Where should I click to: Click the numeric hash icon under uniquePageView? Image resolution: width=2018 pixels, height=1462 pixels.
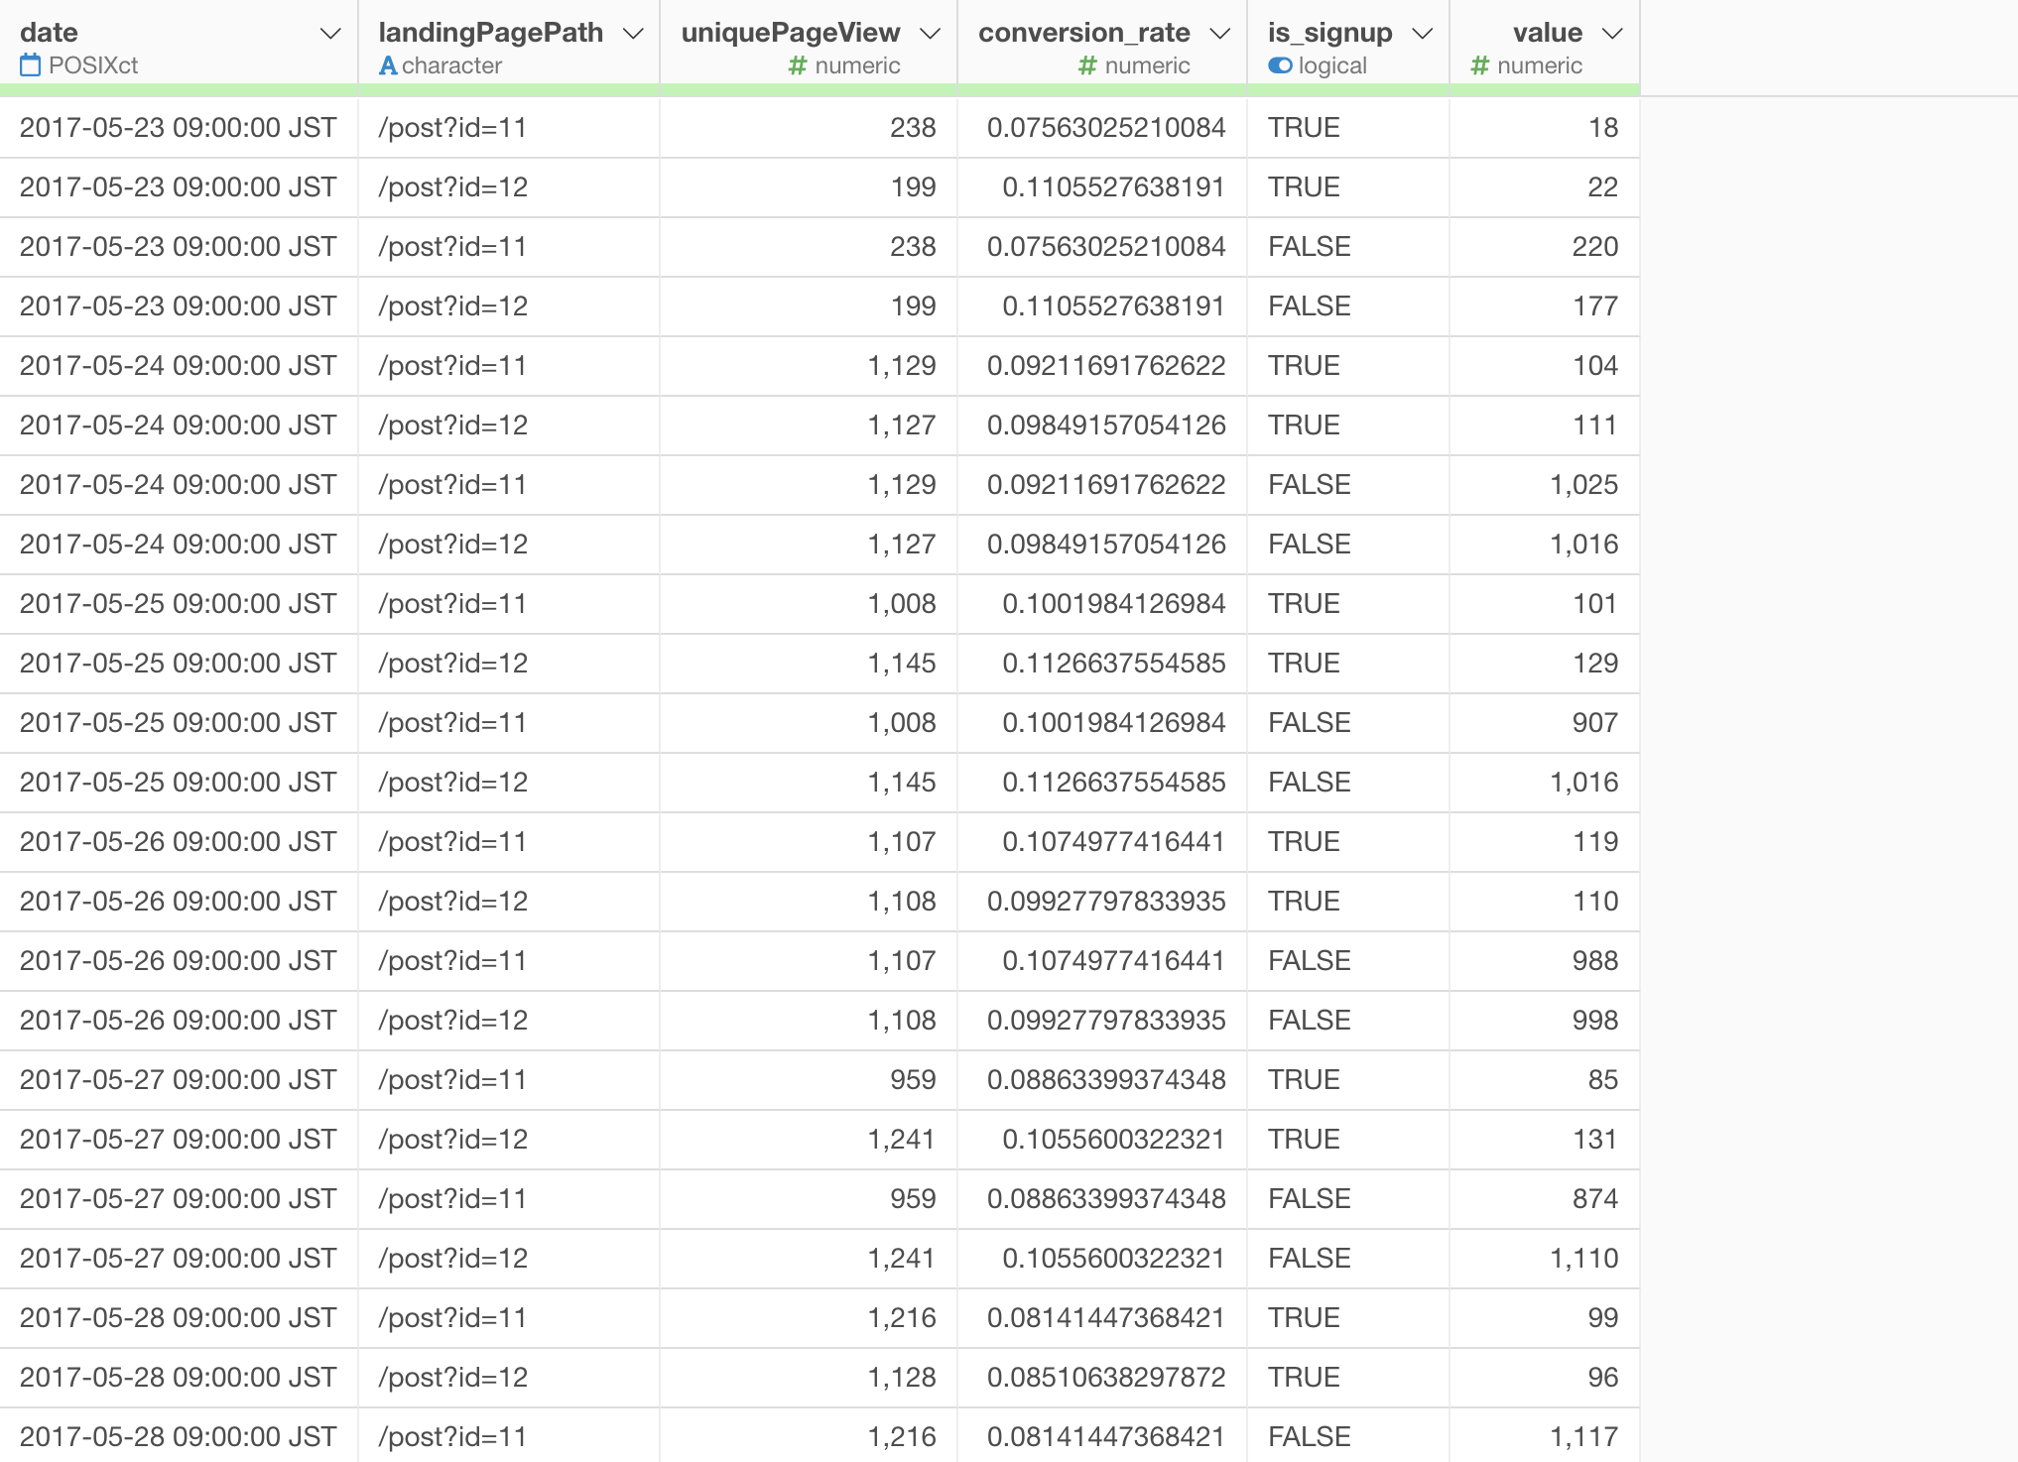click(798, 65)
